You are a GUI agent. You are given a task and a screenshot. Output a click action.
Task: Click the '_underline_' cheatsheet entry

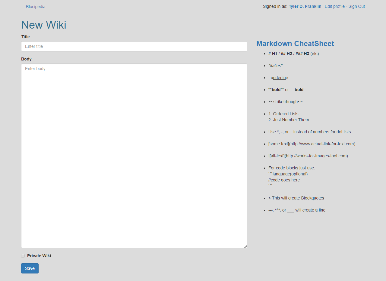[x=279, y=78]
